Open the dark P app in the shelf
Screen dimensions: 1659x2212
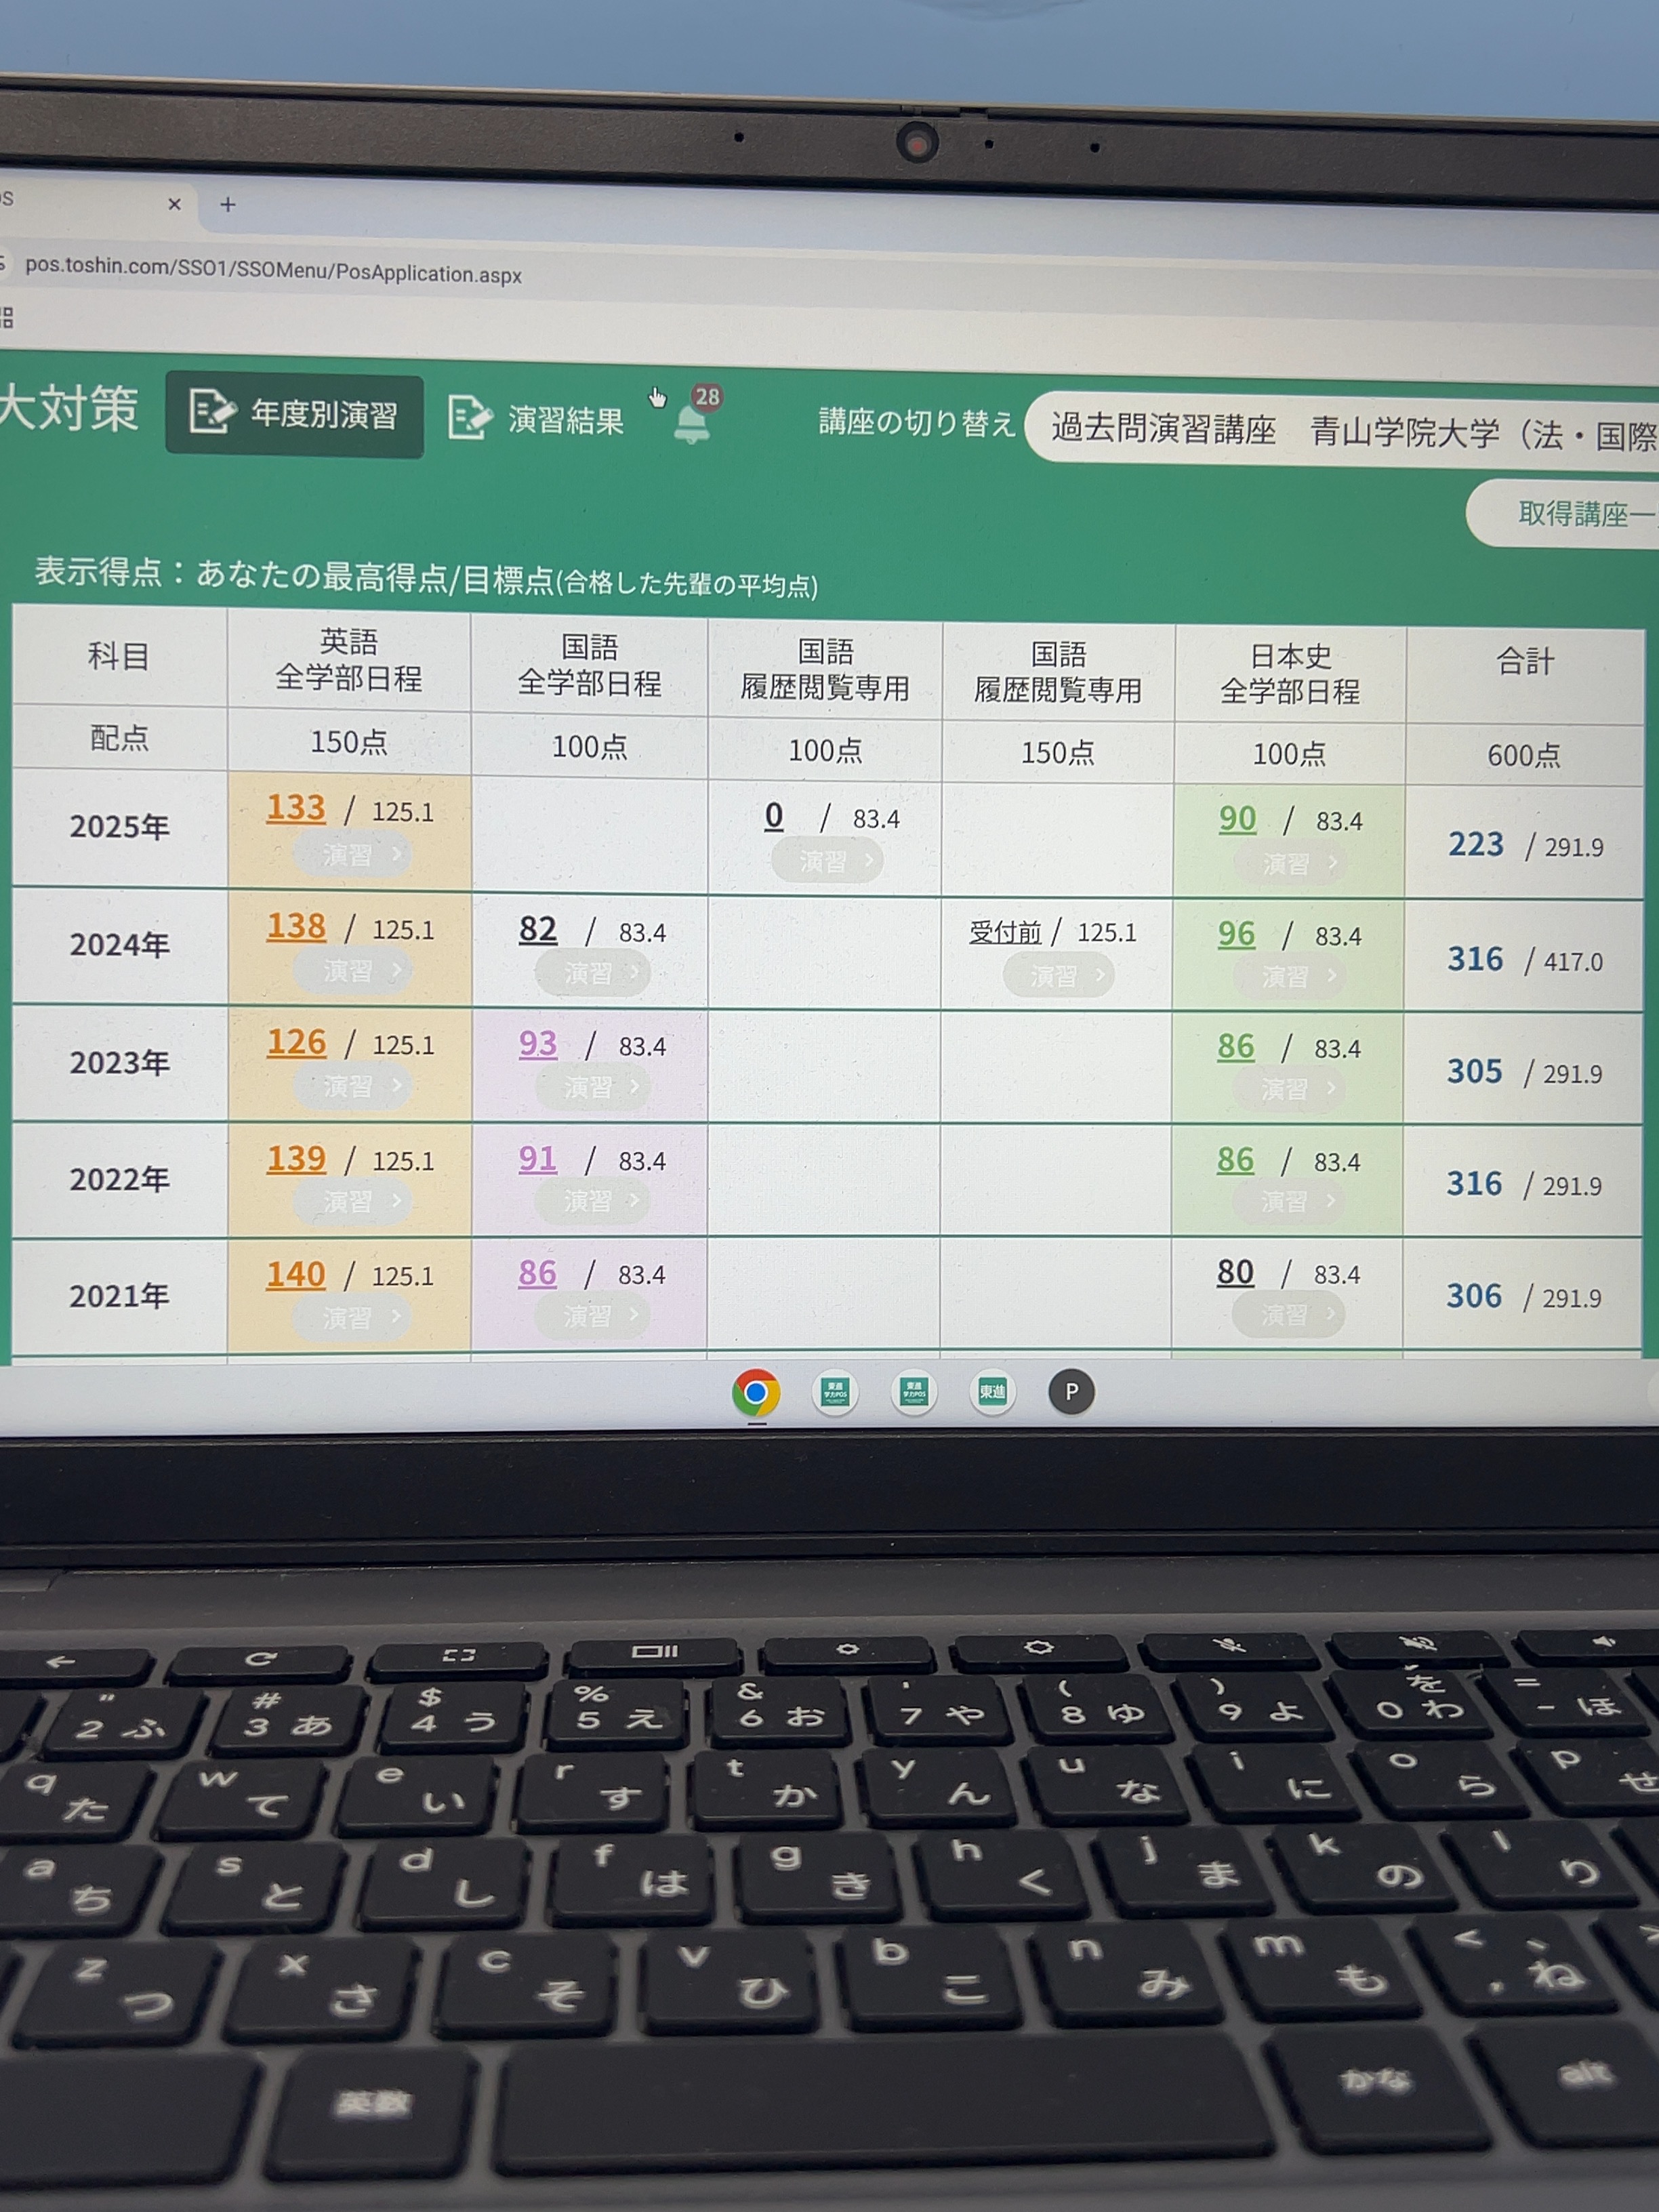[1071, 1391]
